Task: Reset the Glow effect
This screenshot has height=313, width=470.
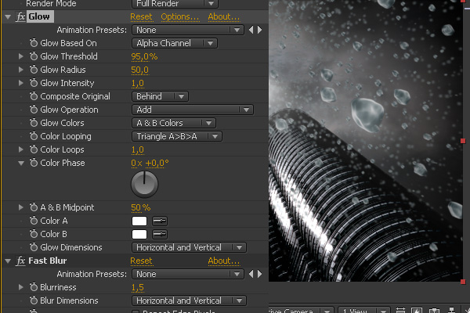Action: pos(141,16)
